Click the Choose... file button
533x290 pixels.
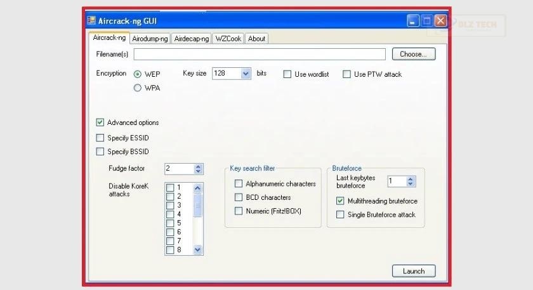click(414, 54)
